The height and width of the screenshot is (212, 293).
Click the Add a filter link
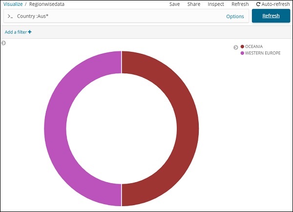[x=18, y=32]
